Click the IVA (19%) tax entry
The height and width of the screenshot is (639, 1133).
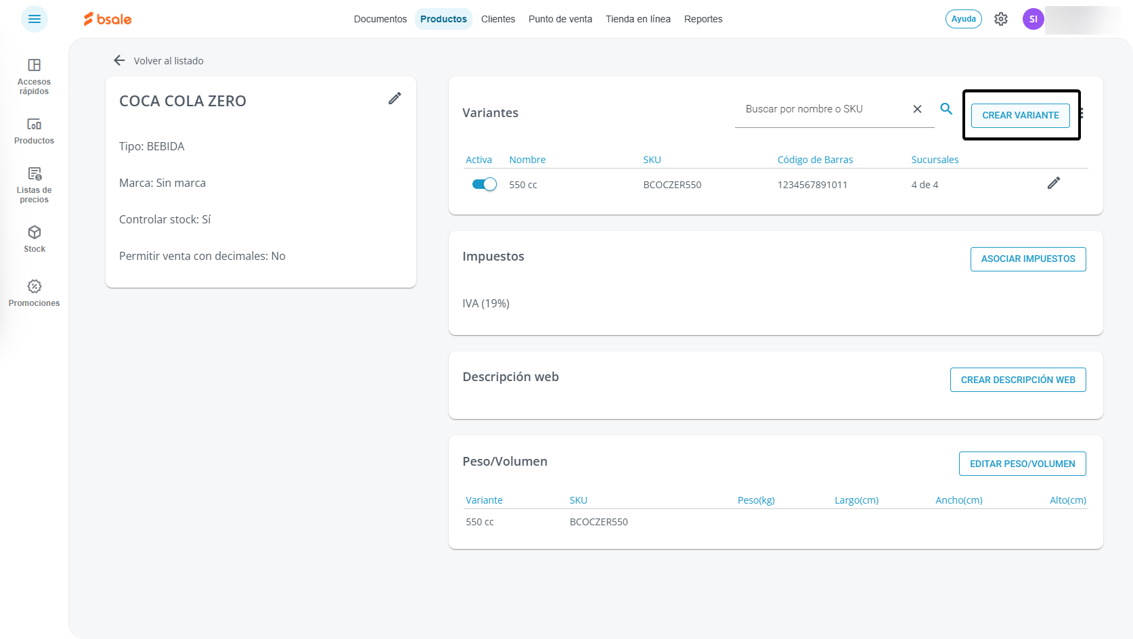(x=486, y=303)
